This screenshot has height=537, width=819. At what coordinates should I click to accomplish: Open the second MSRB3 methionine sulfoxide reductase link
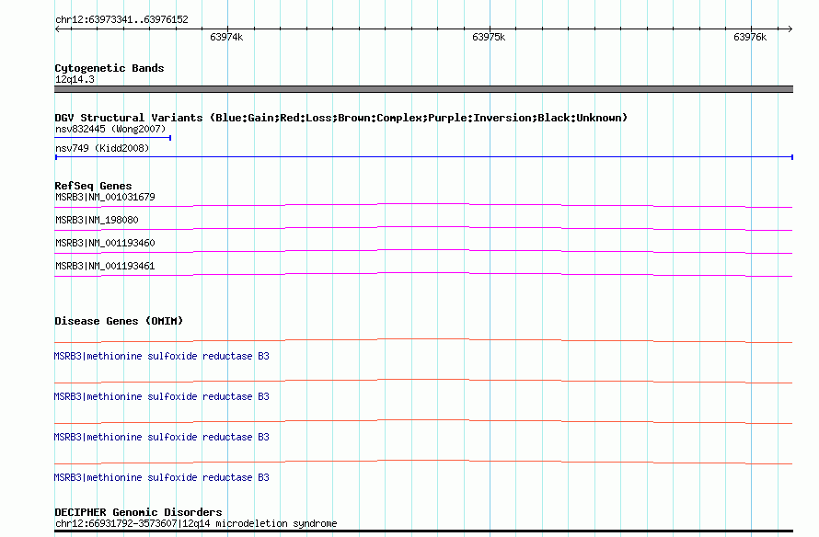(161, 396)
